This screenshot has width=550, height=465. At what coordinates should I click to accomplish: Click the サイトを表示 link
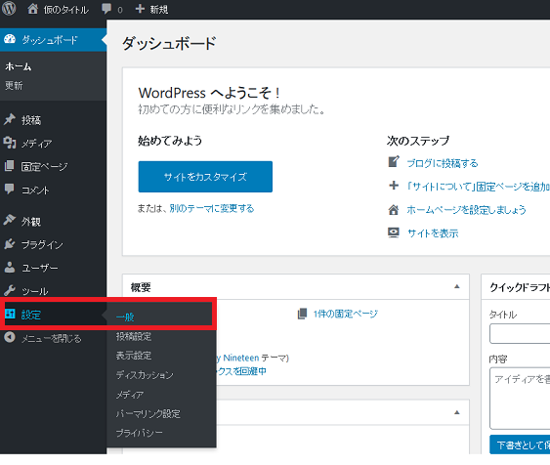(x=433, y=233)
